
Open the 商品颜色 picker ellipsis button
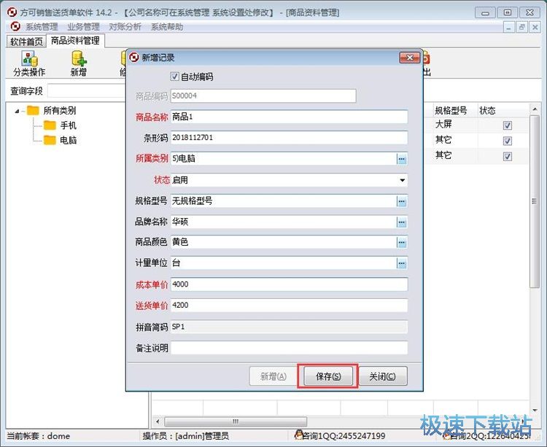(402, 243)
